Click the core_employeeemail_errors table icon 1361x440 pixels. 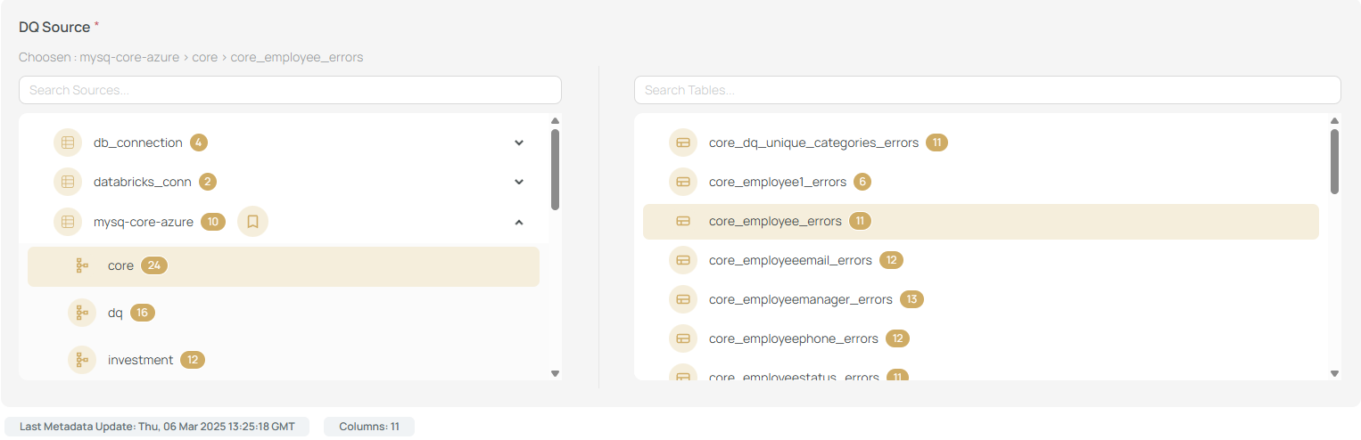coord(683,260)
